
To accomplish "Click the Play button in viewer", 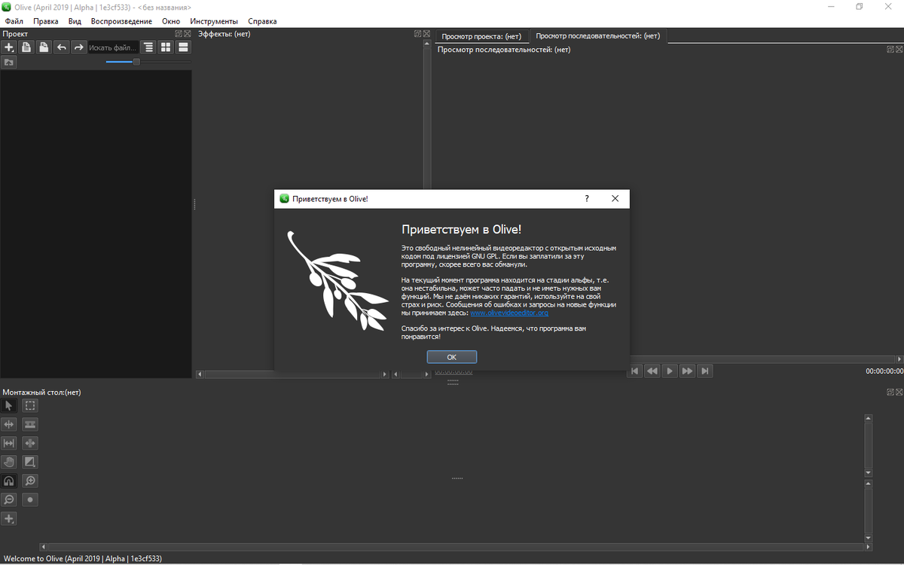I will coord(670,371).
